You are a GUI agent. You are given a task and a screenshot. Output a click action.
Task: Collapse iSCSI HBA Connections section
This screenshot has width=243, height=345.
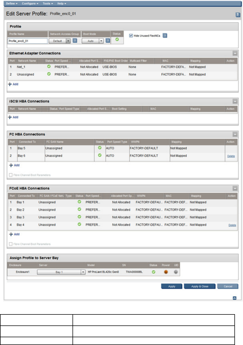click(x=235, y=101)
